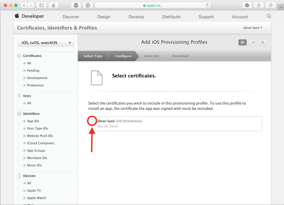This screenshot has height=205, width=284.
Task: Open iCloud Containers in sidebar
Action: 41,143
